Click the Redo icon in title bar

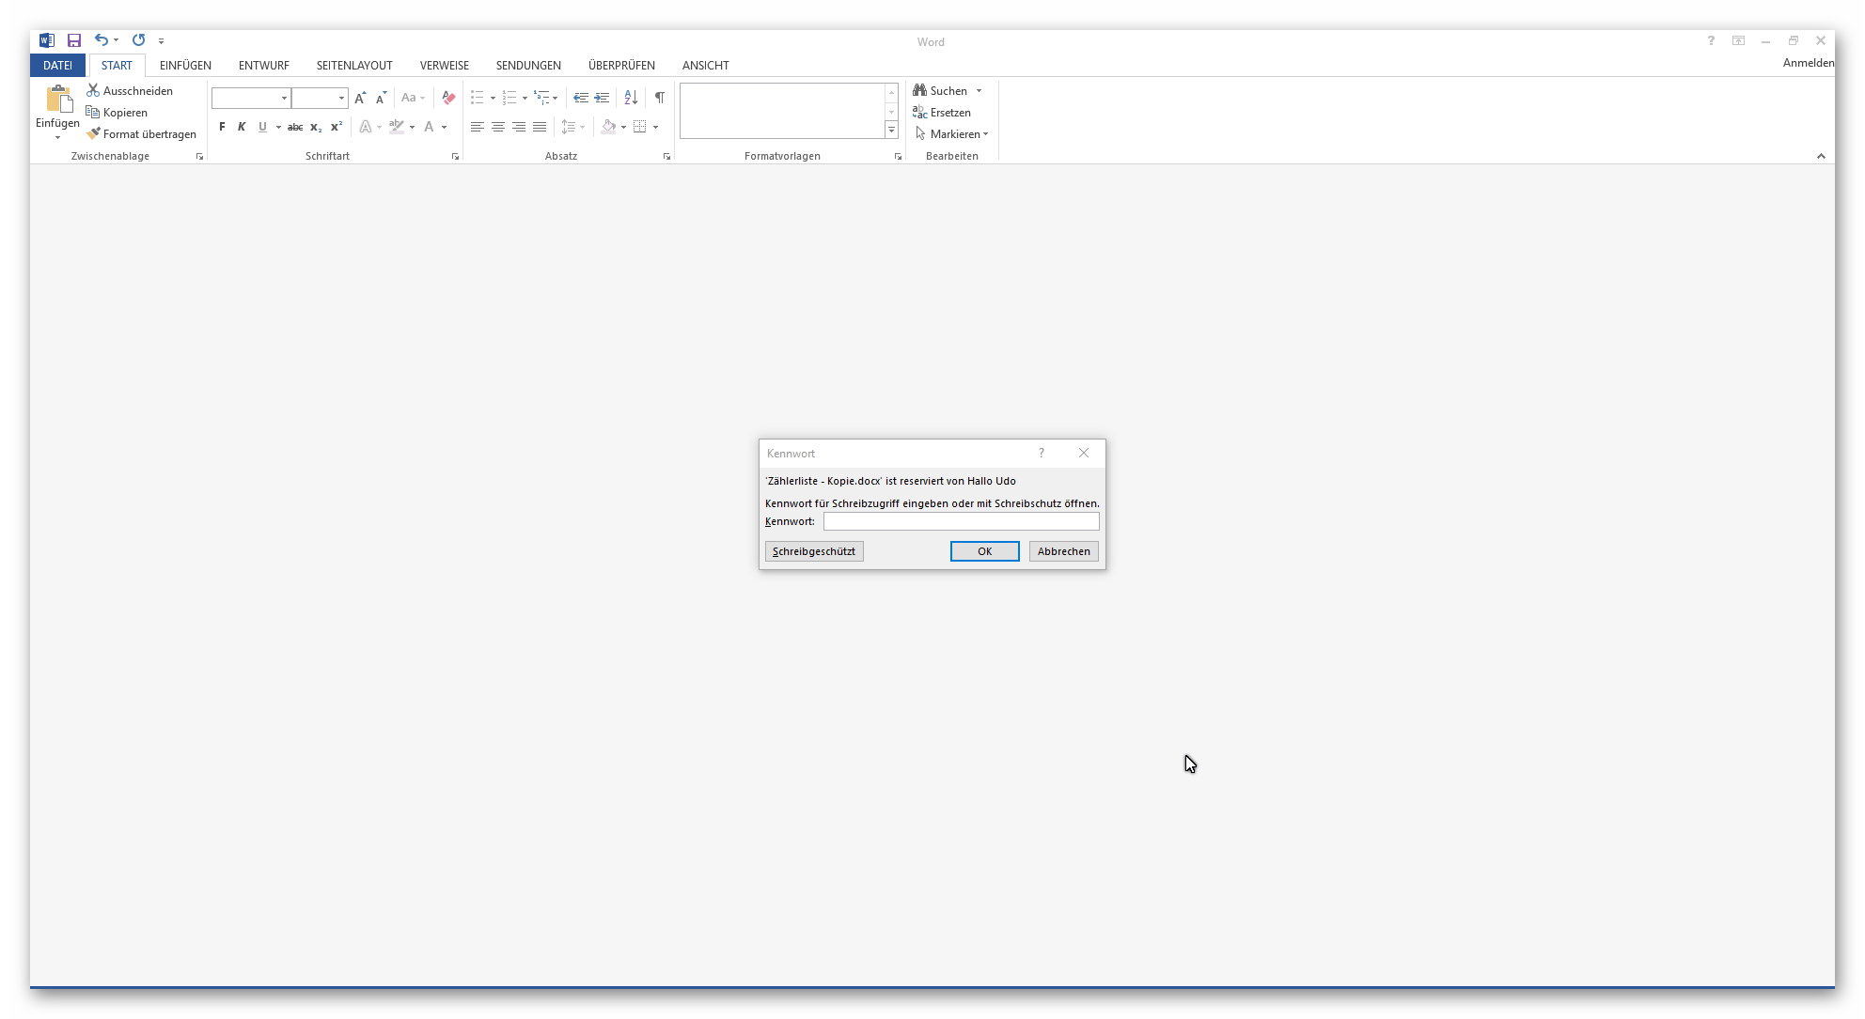138,40
